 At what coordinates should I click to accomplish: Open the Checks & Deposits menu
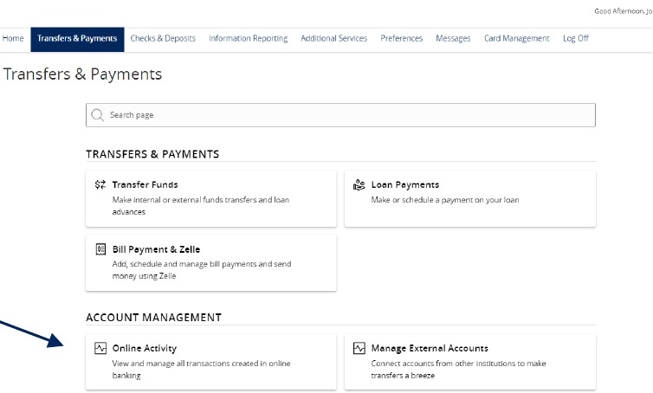(163, 38)
